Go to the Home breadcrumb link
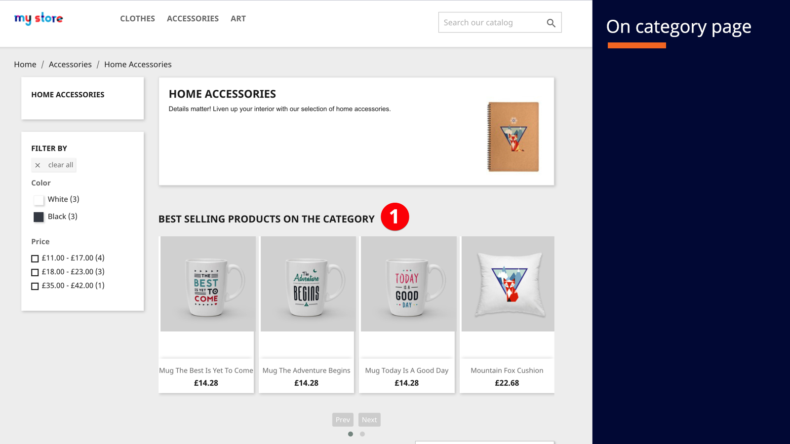The height and width of the screenshot is (444, 790). [x=25, y=65]
